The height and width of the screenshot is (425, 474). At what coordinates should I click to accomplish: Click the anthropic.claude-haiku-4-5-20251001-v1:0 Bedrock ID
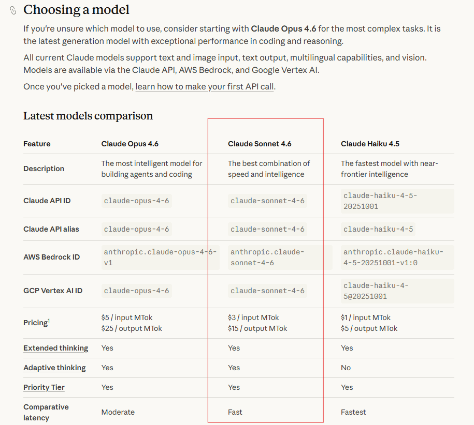point(393,257)
